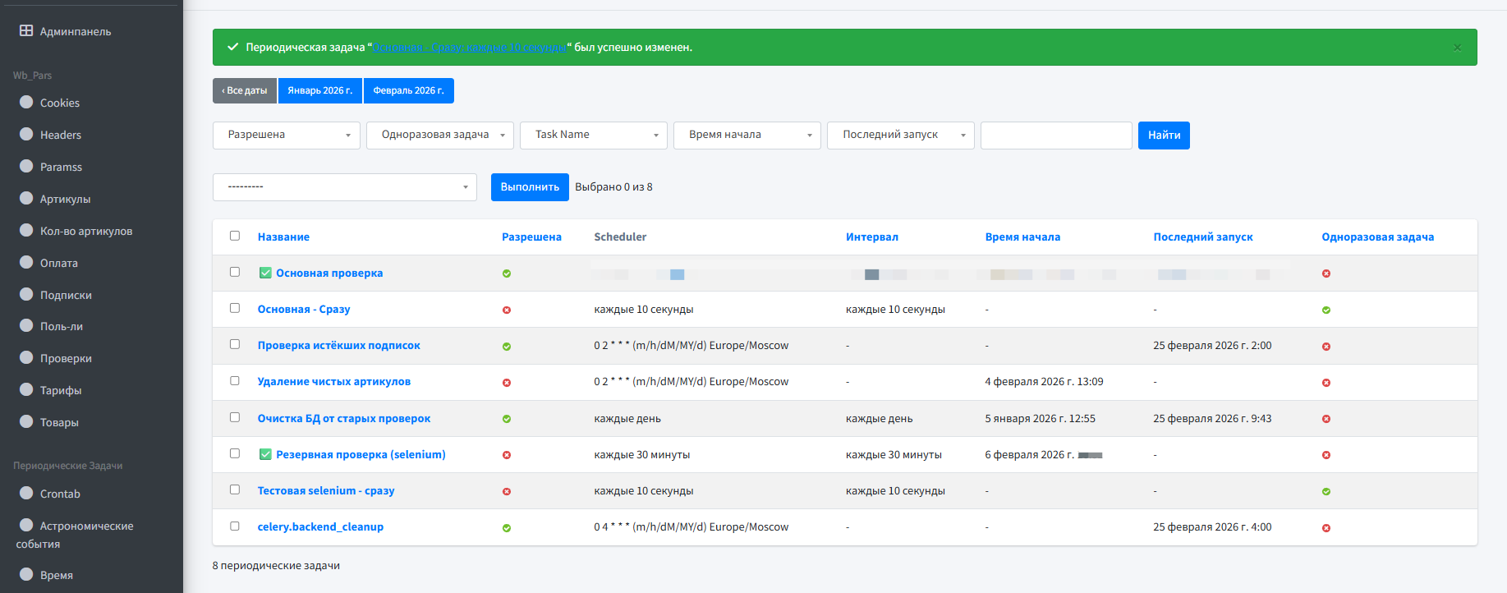This screenshot has height=593, width=1507.
Task: Tick the checkbox for celery.backend_cleanup
Action: [x=235, y=526]
